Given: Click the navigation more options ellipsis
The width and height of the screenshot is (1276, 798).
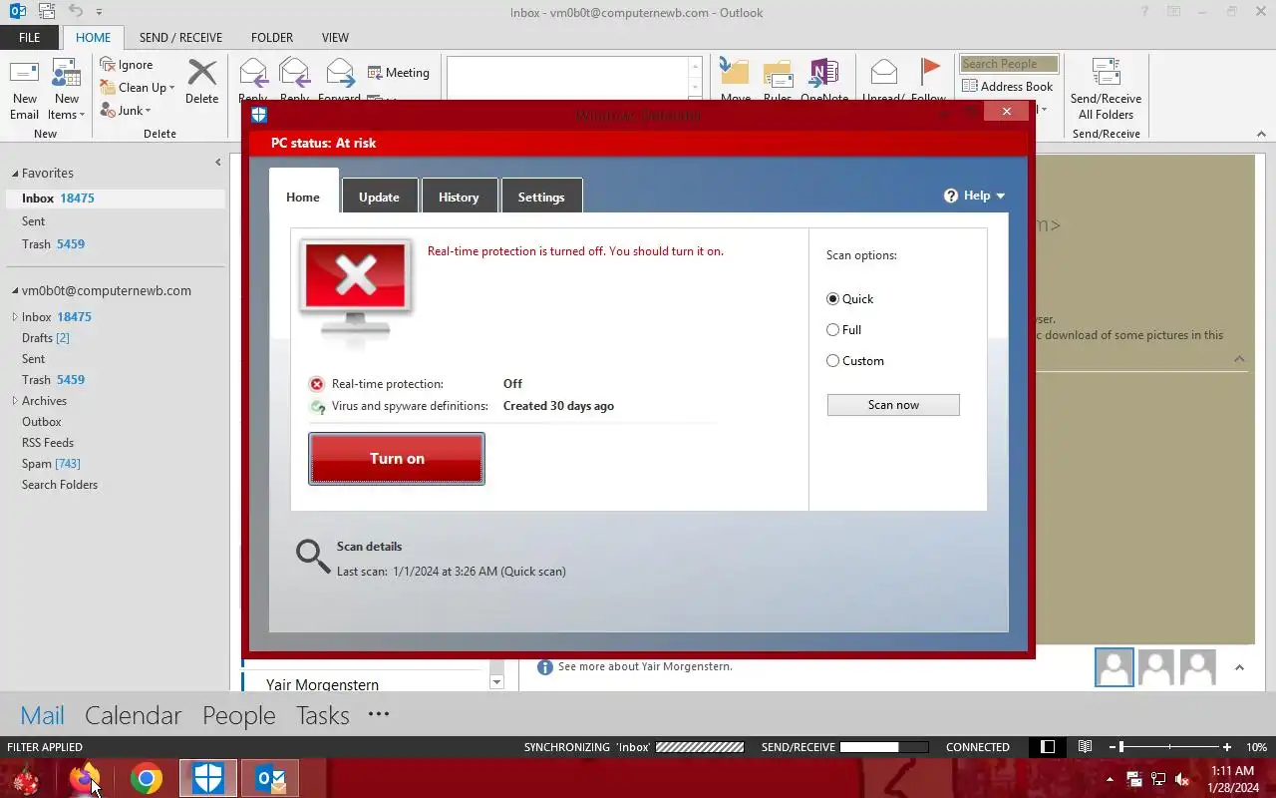Looking at the screenshot, I should click(x=379, y=714).
